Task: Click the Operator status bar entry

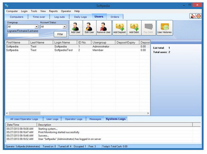Action: click(23, 147)
